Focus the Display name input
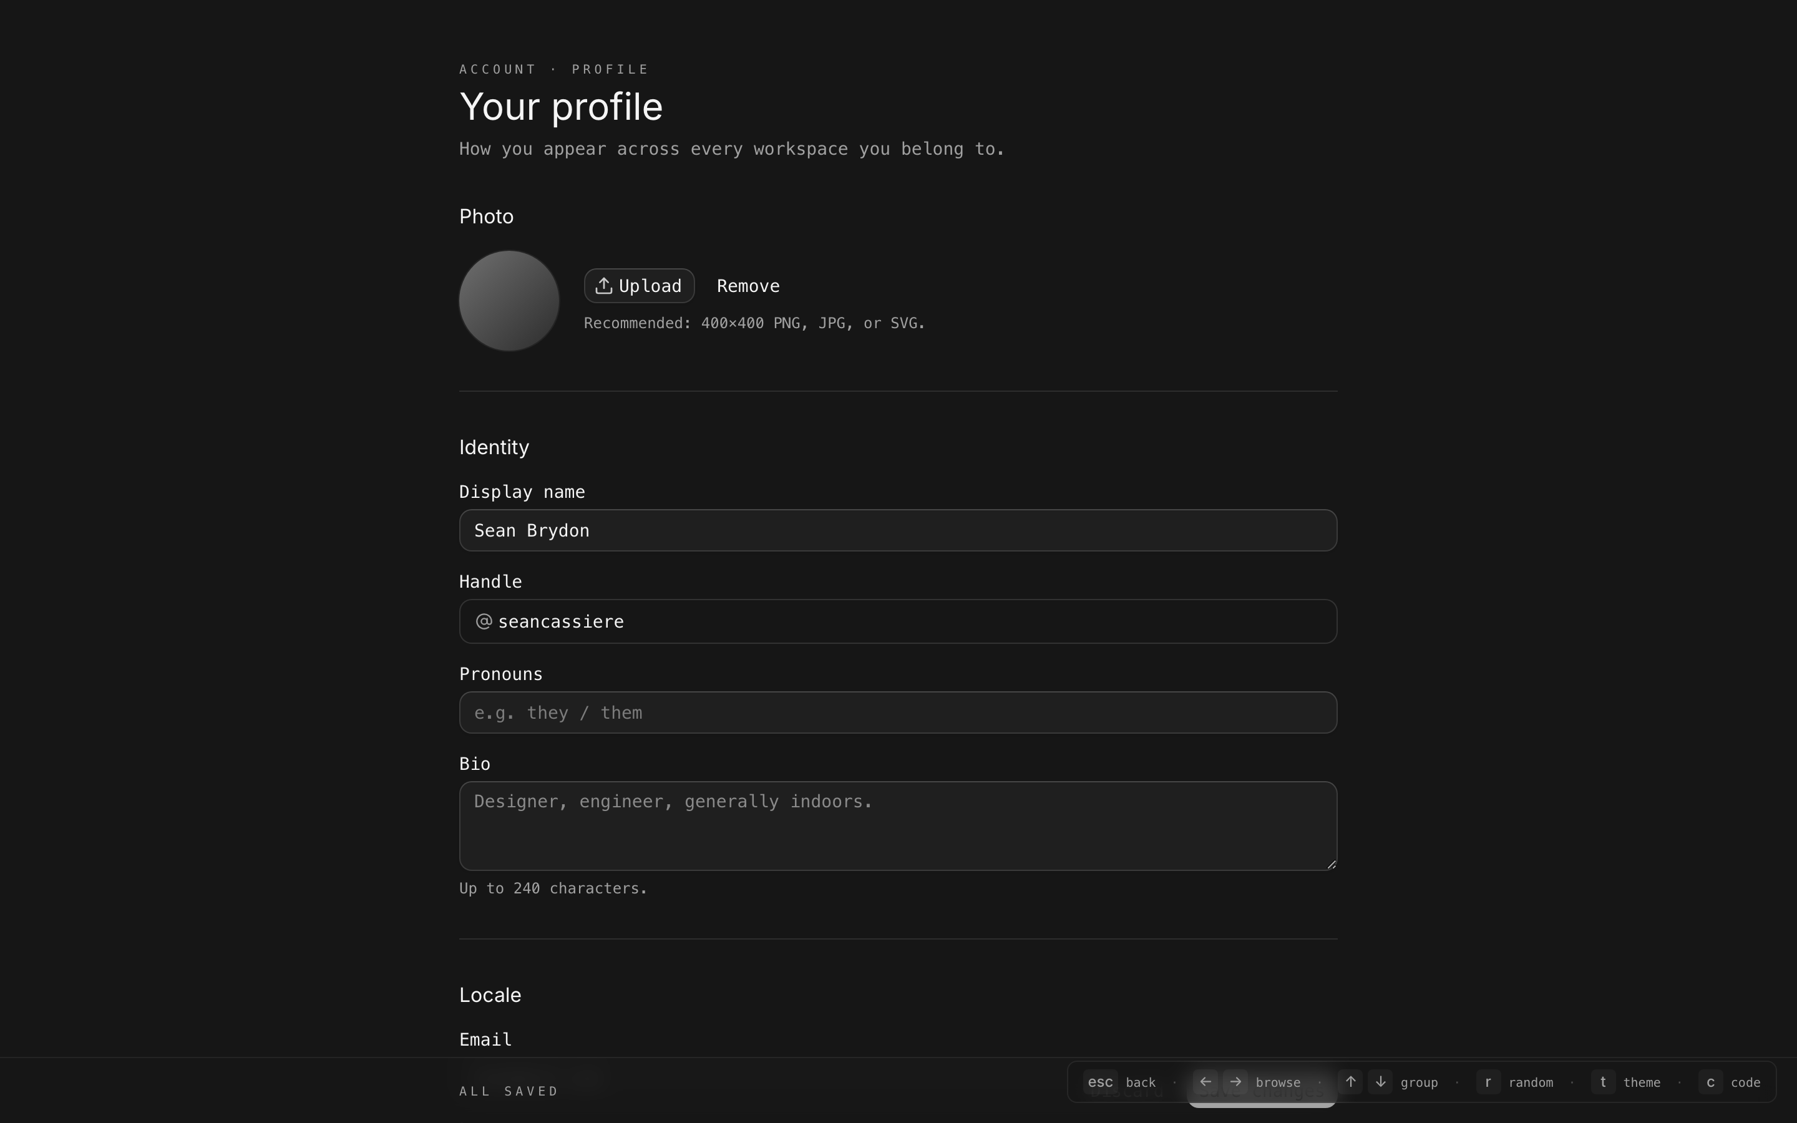This screenshot has width=1797, height=1123. [x=898, y=530]
